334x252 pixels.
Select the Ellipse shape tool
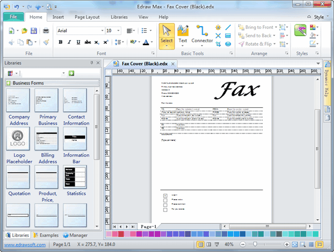(228, 44)
